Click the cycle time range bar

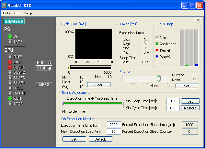pos(90,68)
